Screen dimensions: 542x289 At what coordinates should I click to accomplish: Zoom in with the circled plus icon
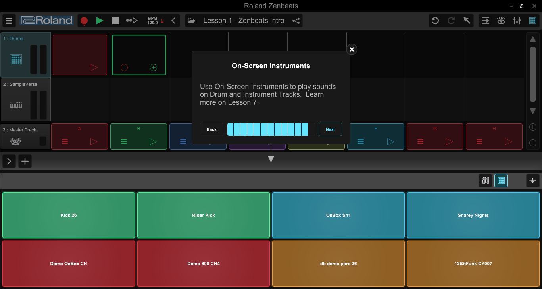tap(533, 127)
